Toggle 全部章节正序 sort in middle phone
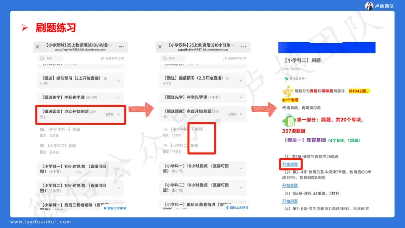This screenshot has height=228, width=405. coord(234,58)
